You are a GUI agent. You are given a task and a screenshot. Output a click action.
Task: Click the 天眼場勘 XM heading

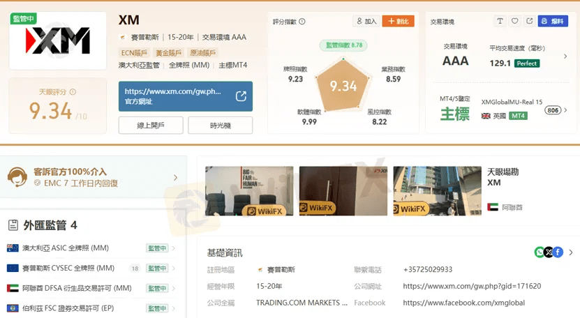point(503,177)
